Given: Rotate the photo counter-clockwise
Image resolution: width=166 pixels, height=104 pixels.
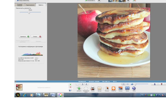Looking at the screenshot, I should pyautogui.click(x=82, y=84).
